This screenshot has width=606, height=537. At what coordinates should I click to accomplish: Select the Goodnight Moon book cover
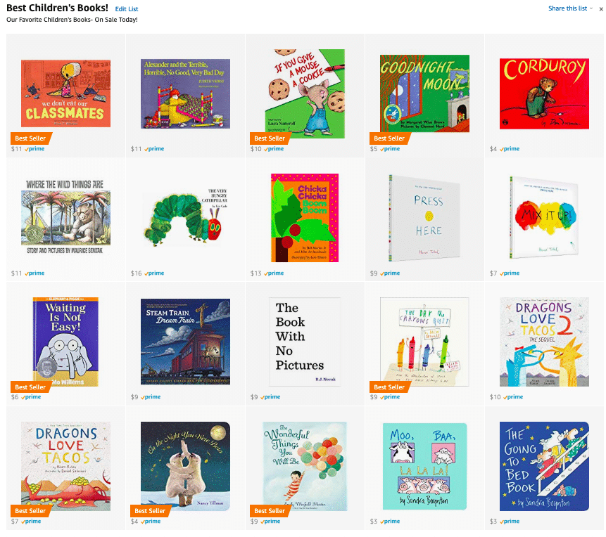pyautogui.click(x=424, y=93)
